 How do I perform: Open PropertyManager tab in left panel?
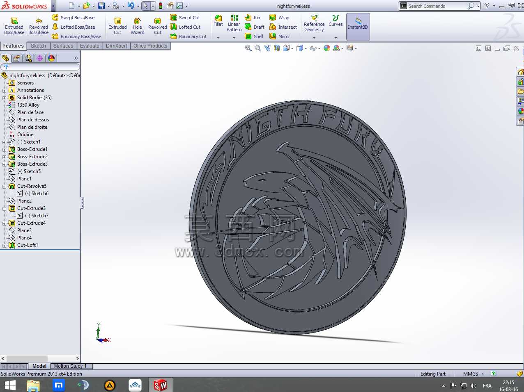click(17, 58)
